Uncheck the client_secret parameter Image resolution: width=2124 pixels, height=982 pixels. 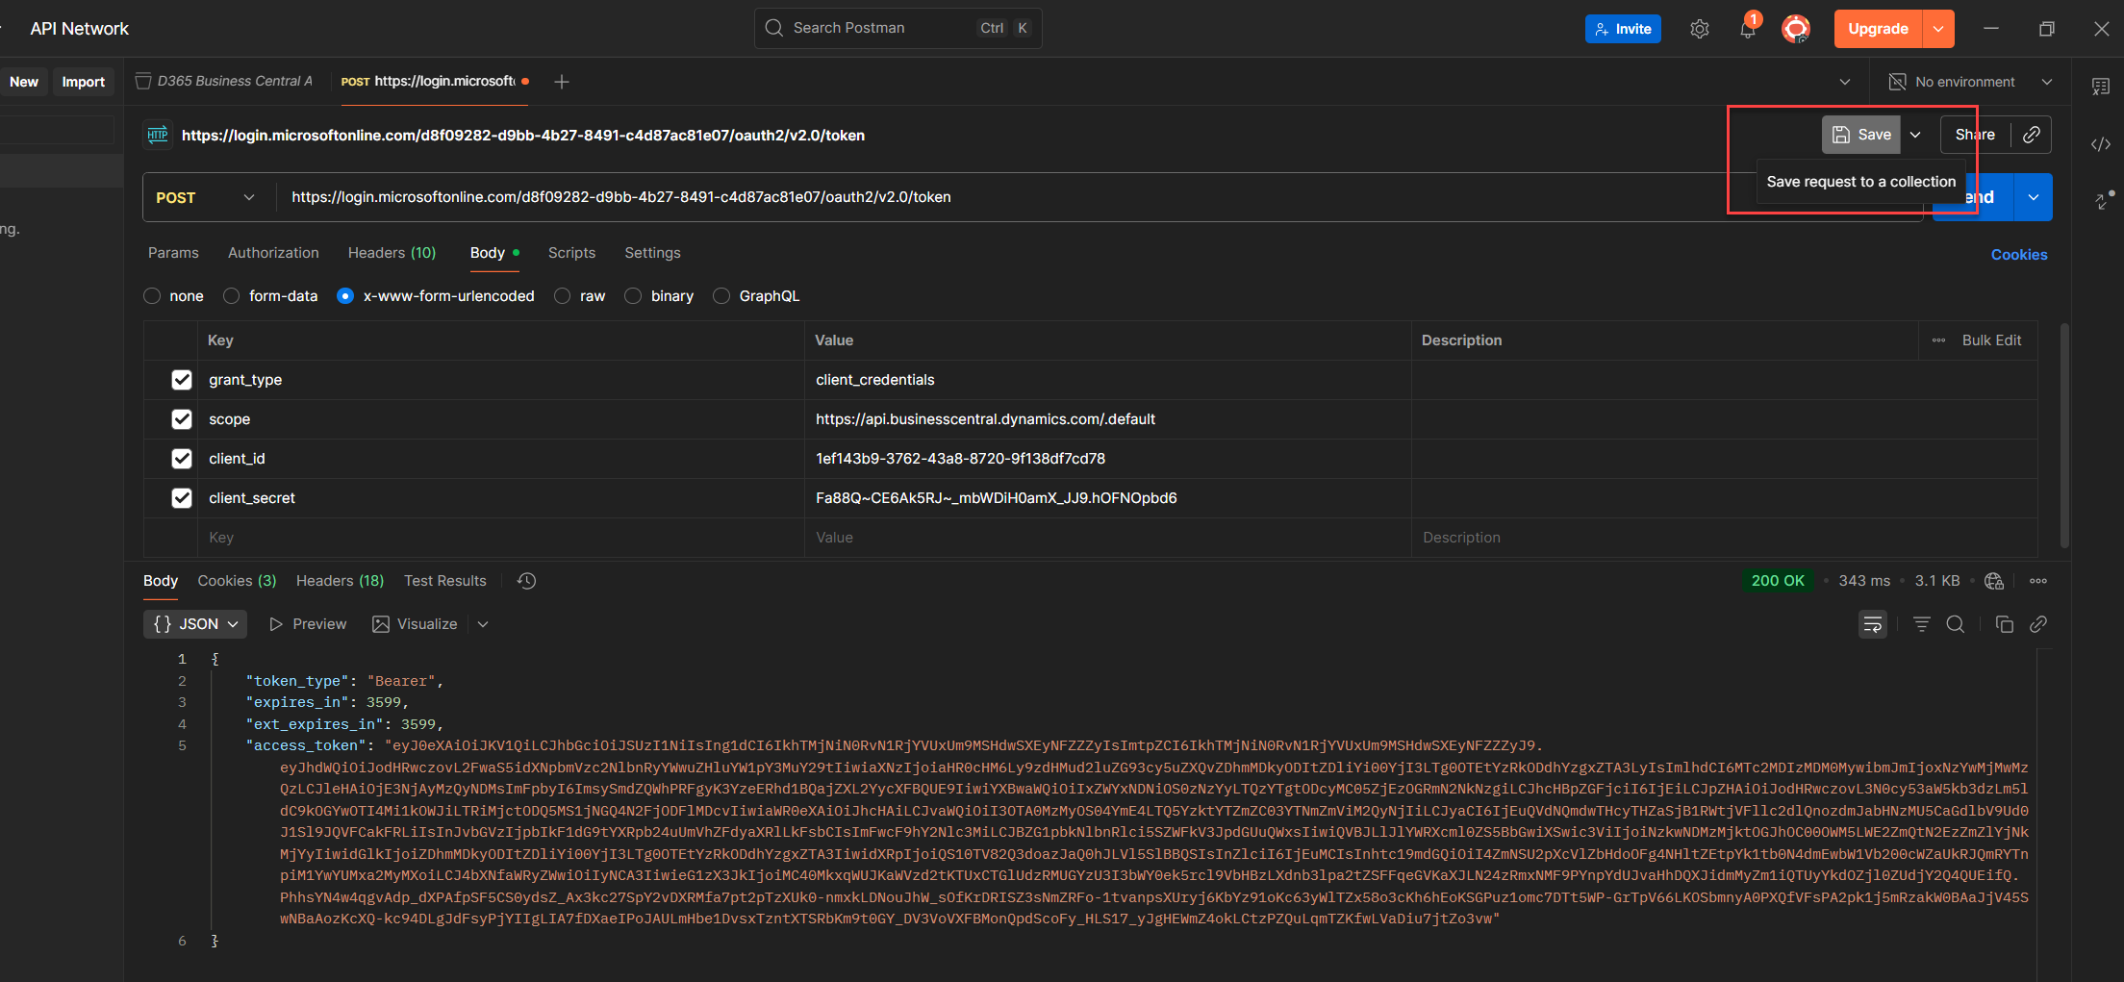182,498
